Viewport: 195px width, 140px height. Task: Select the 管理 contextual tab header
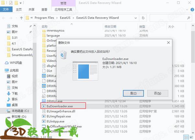(63, 3)
